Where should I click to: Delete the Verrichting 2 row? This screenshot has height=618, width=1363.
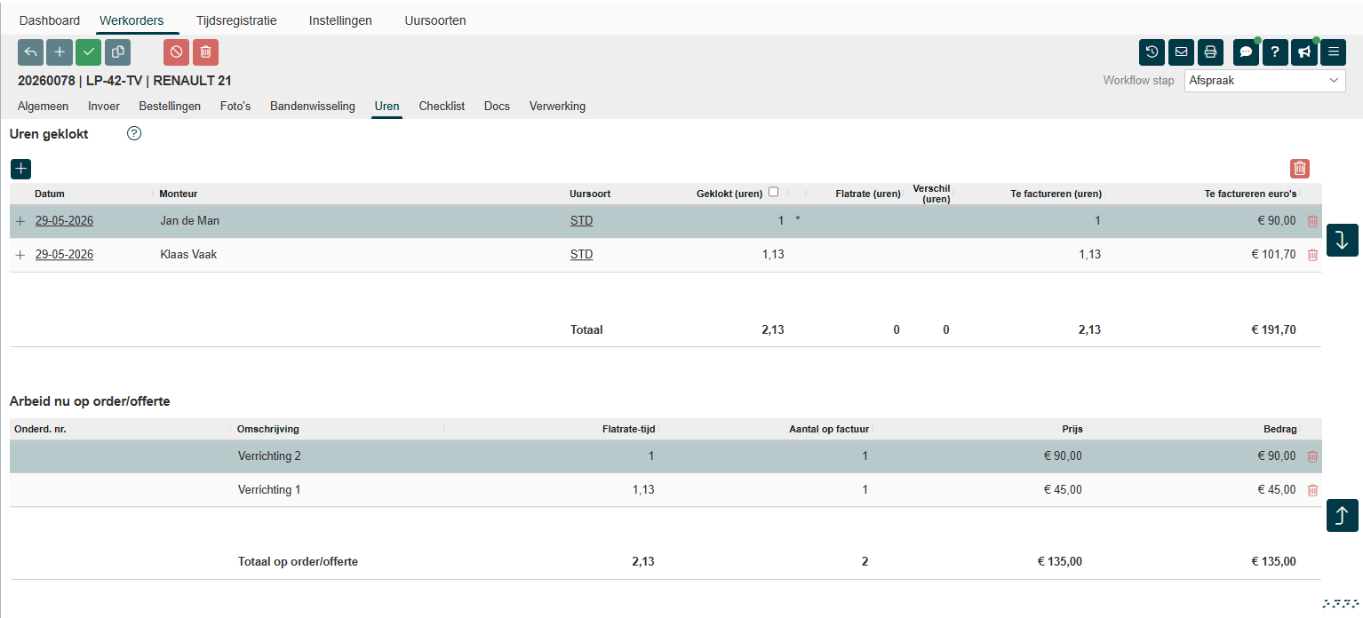tap(1312, 456)
